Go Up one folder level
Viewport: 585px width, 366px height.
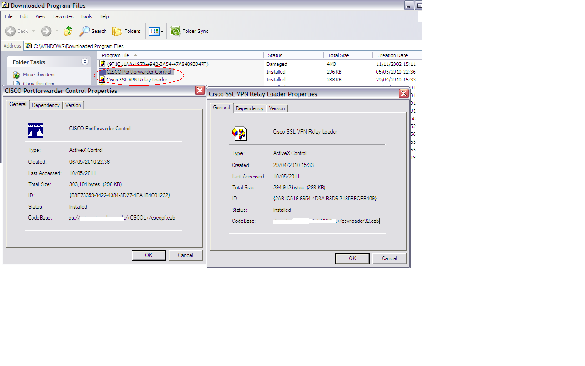click(x=68, y=31)
